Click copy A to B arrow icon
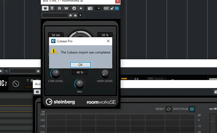217x133 pixels. click(81, 8)
